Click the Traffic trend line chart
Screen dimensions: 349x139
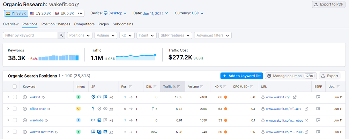[x=136, y=57]
